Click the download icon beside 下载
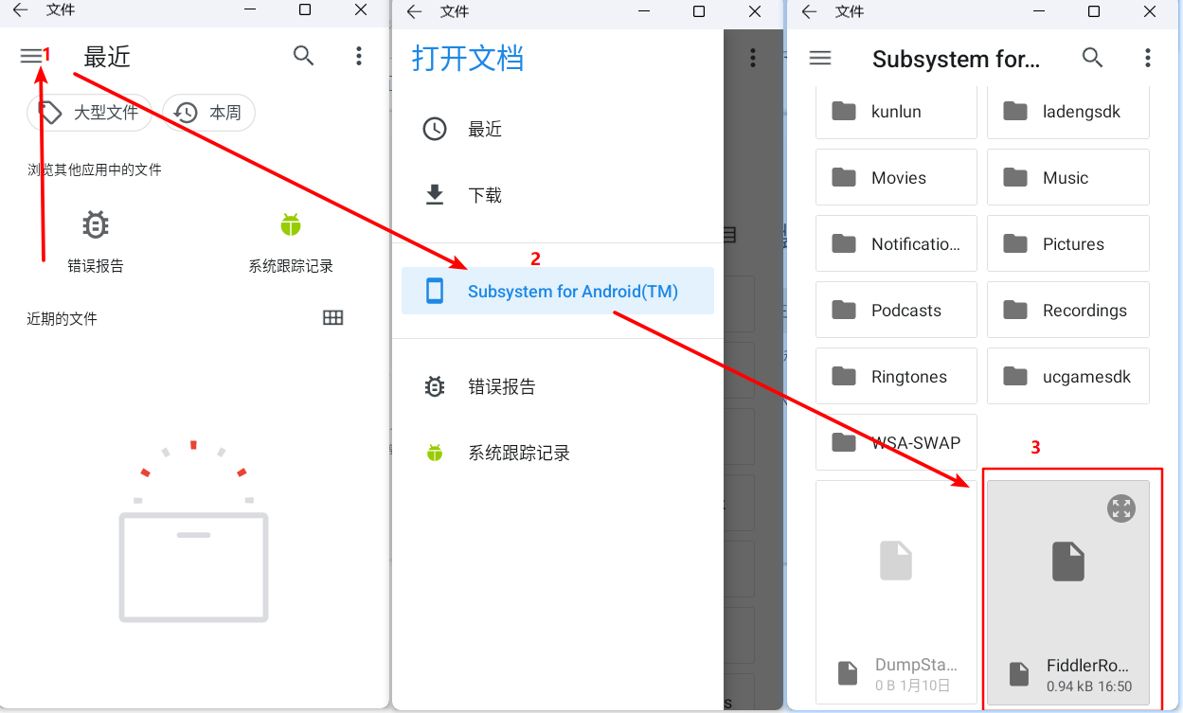The image size is (1183, 713). [x=435, y=195]
